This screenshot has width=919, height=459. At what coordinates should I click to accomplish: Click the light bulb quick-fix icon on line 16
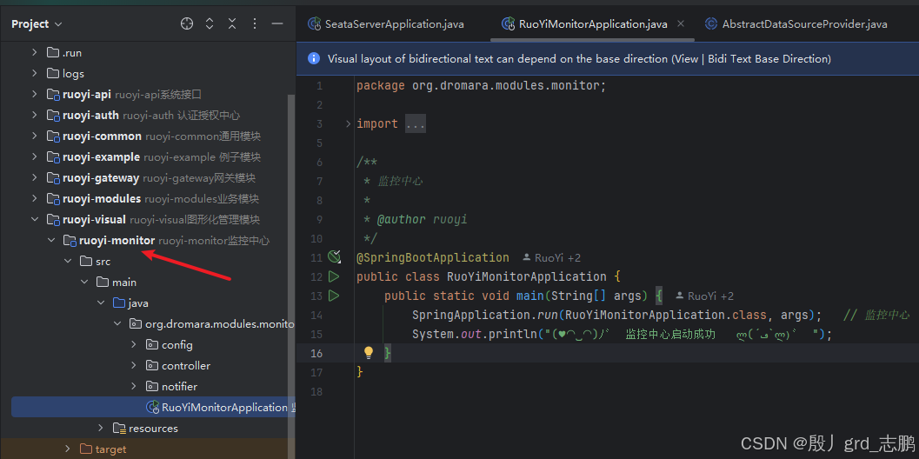[x=368, y=352]
